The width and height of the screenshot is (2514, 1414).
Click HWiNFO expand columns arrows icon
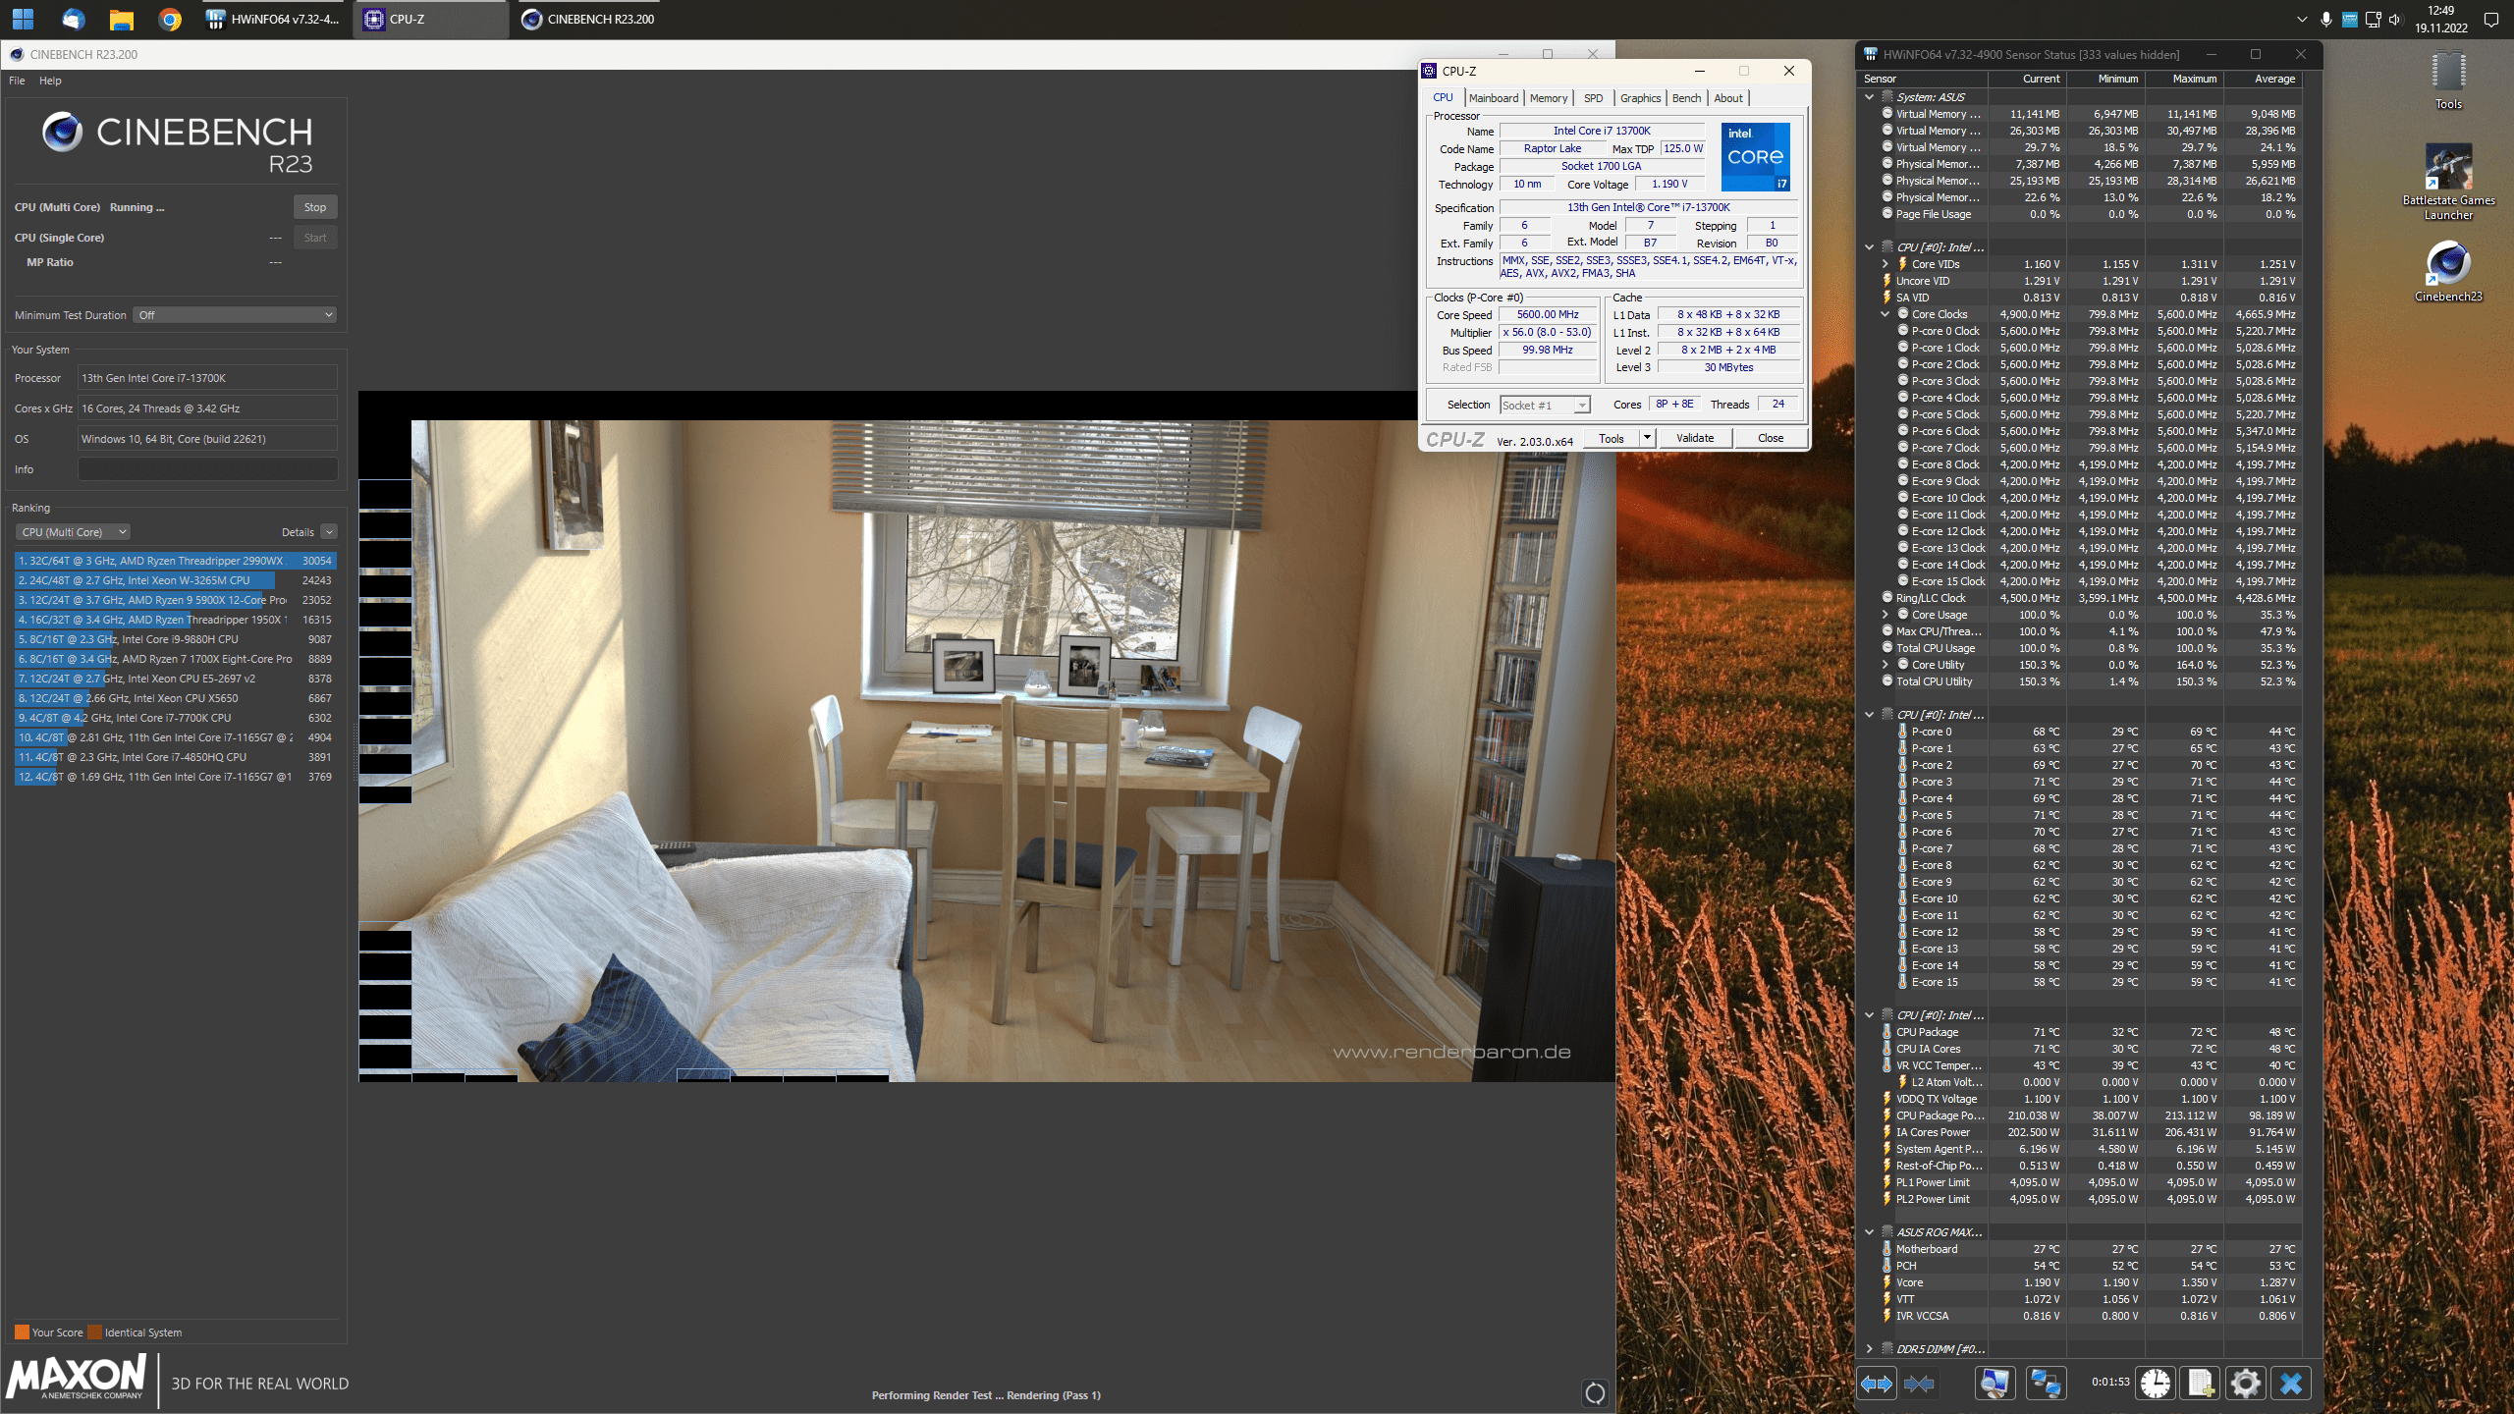tap(1877, 1384)
